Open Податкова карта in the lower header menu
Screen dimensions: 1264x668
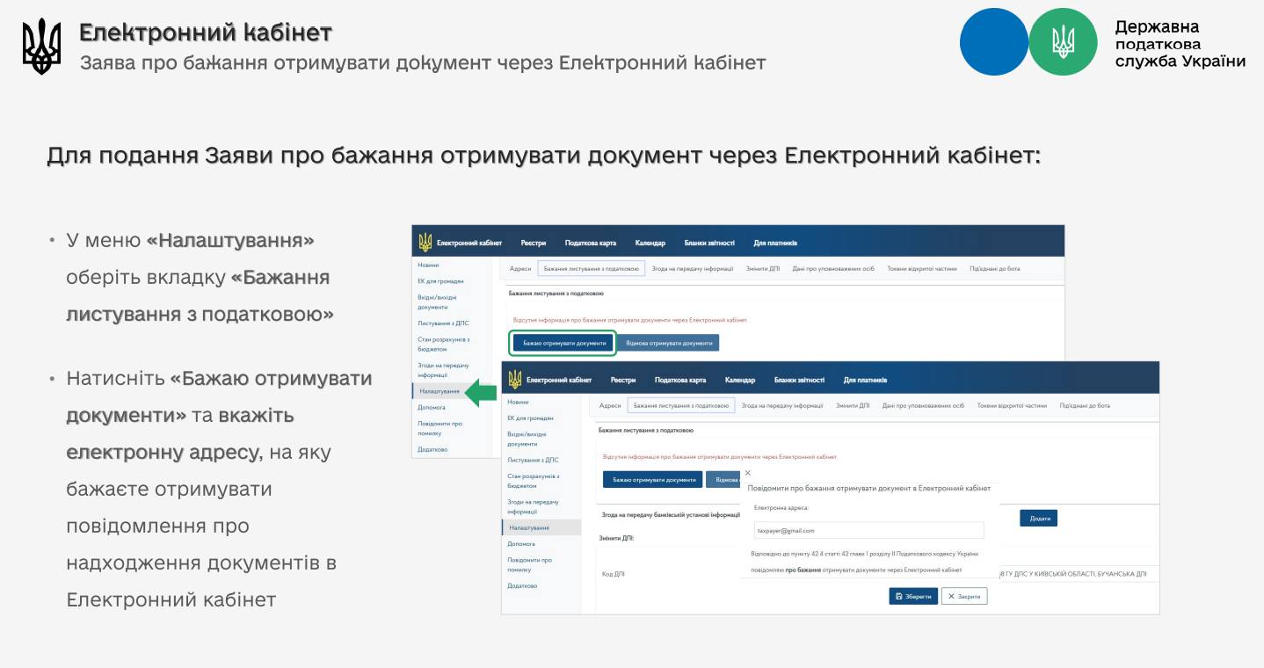680,380
